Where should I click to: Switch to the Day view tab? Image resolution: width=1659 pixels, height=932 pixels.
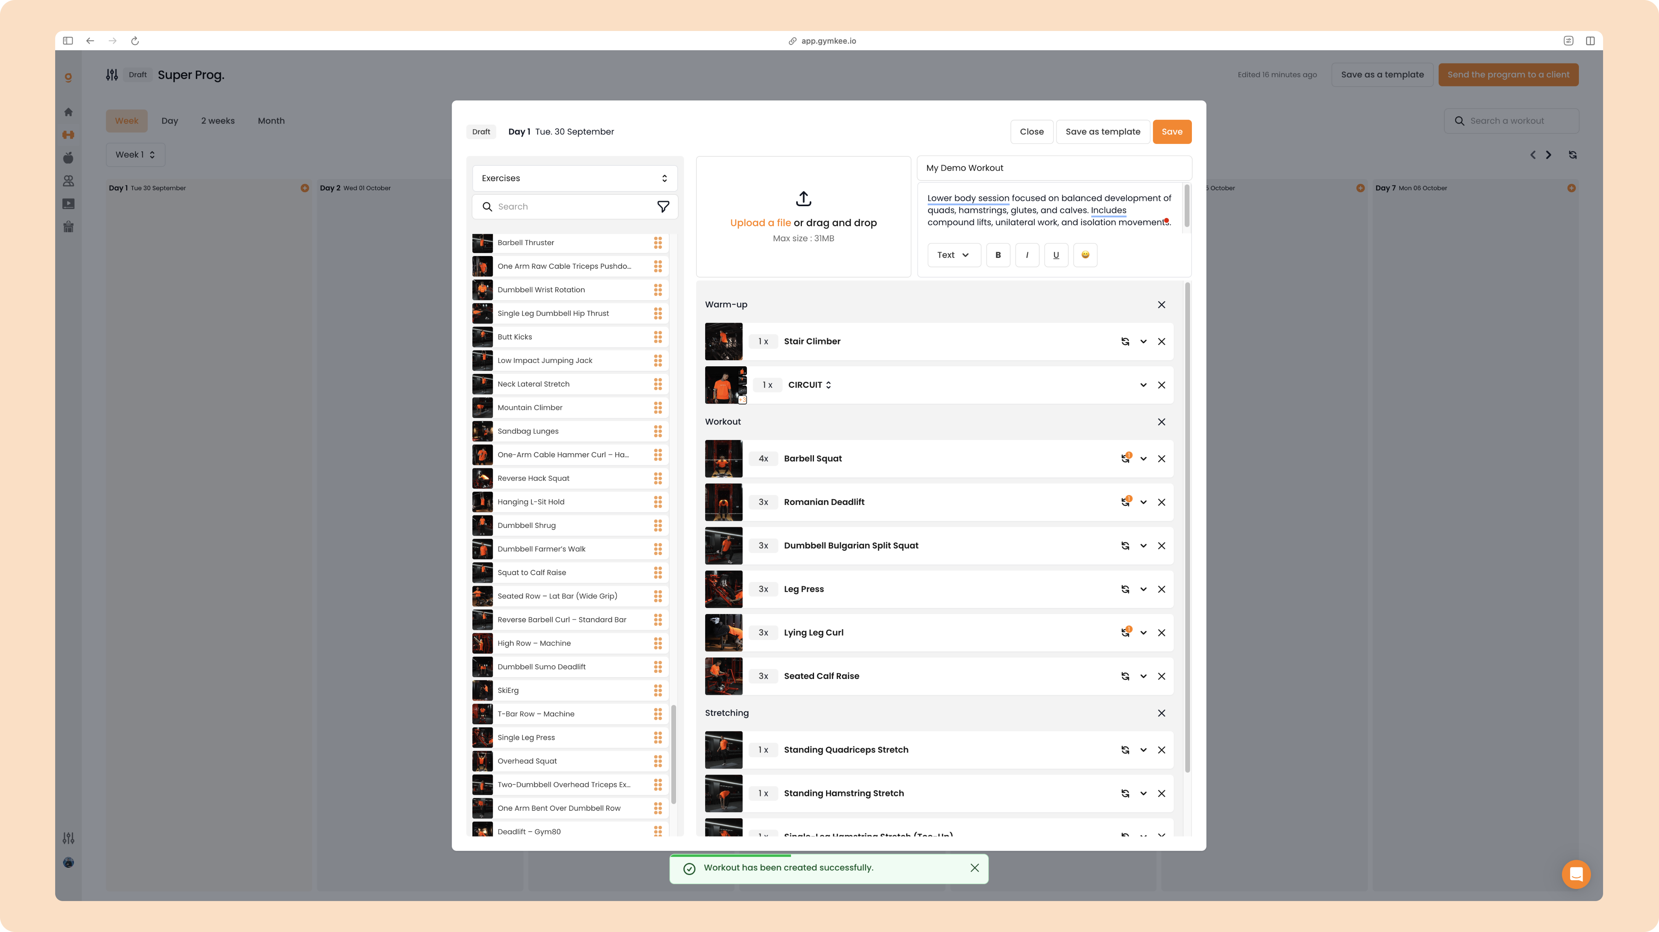[169, 121]
